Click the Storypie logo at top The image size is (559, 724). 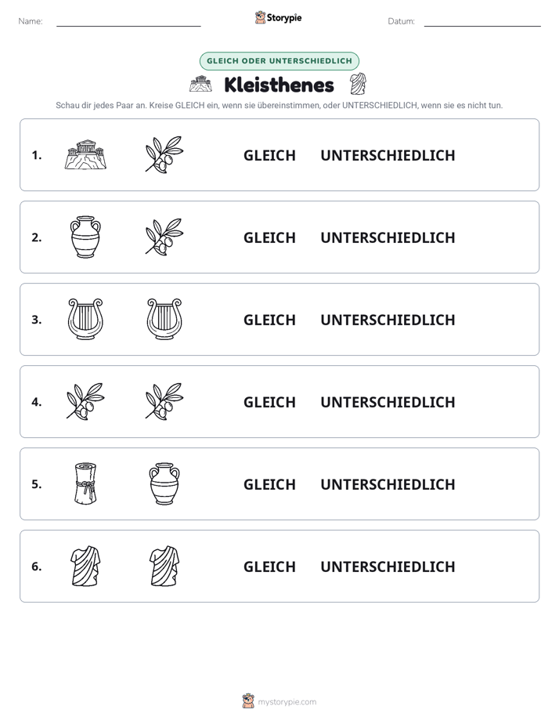[278, 17]
